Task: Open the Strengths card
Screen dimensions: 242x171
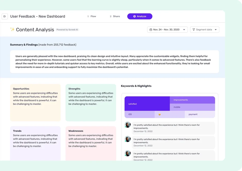Action: pyautogui.click(x=91, y=103)
